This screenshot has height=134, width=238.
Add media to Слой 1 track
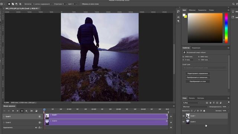pyautogui.click(x=171, y=117)
